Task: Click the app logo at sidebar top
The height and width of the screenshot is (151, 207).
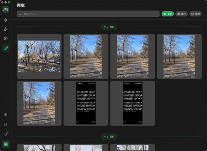Action: (x=6, y=9)
